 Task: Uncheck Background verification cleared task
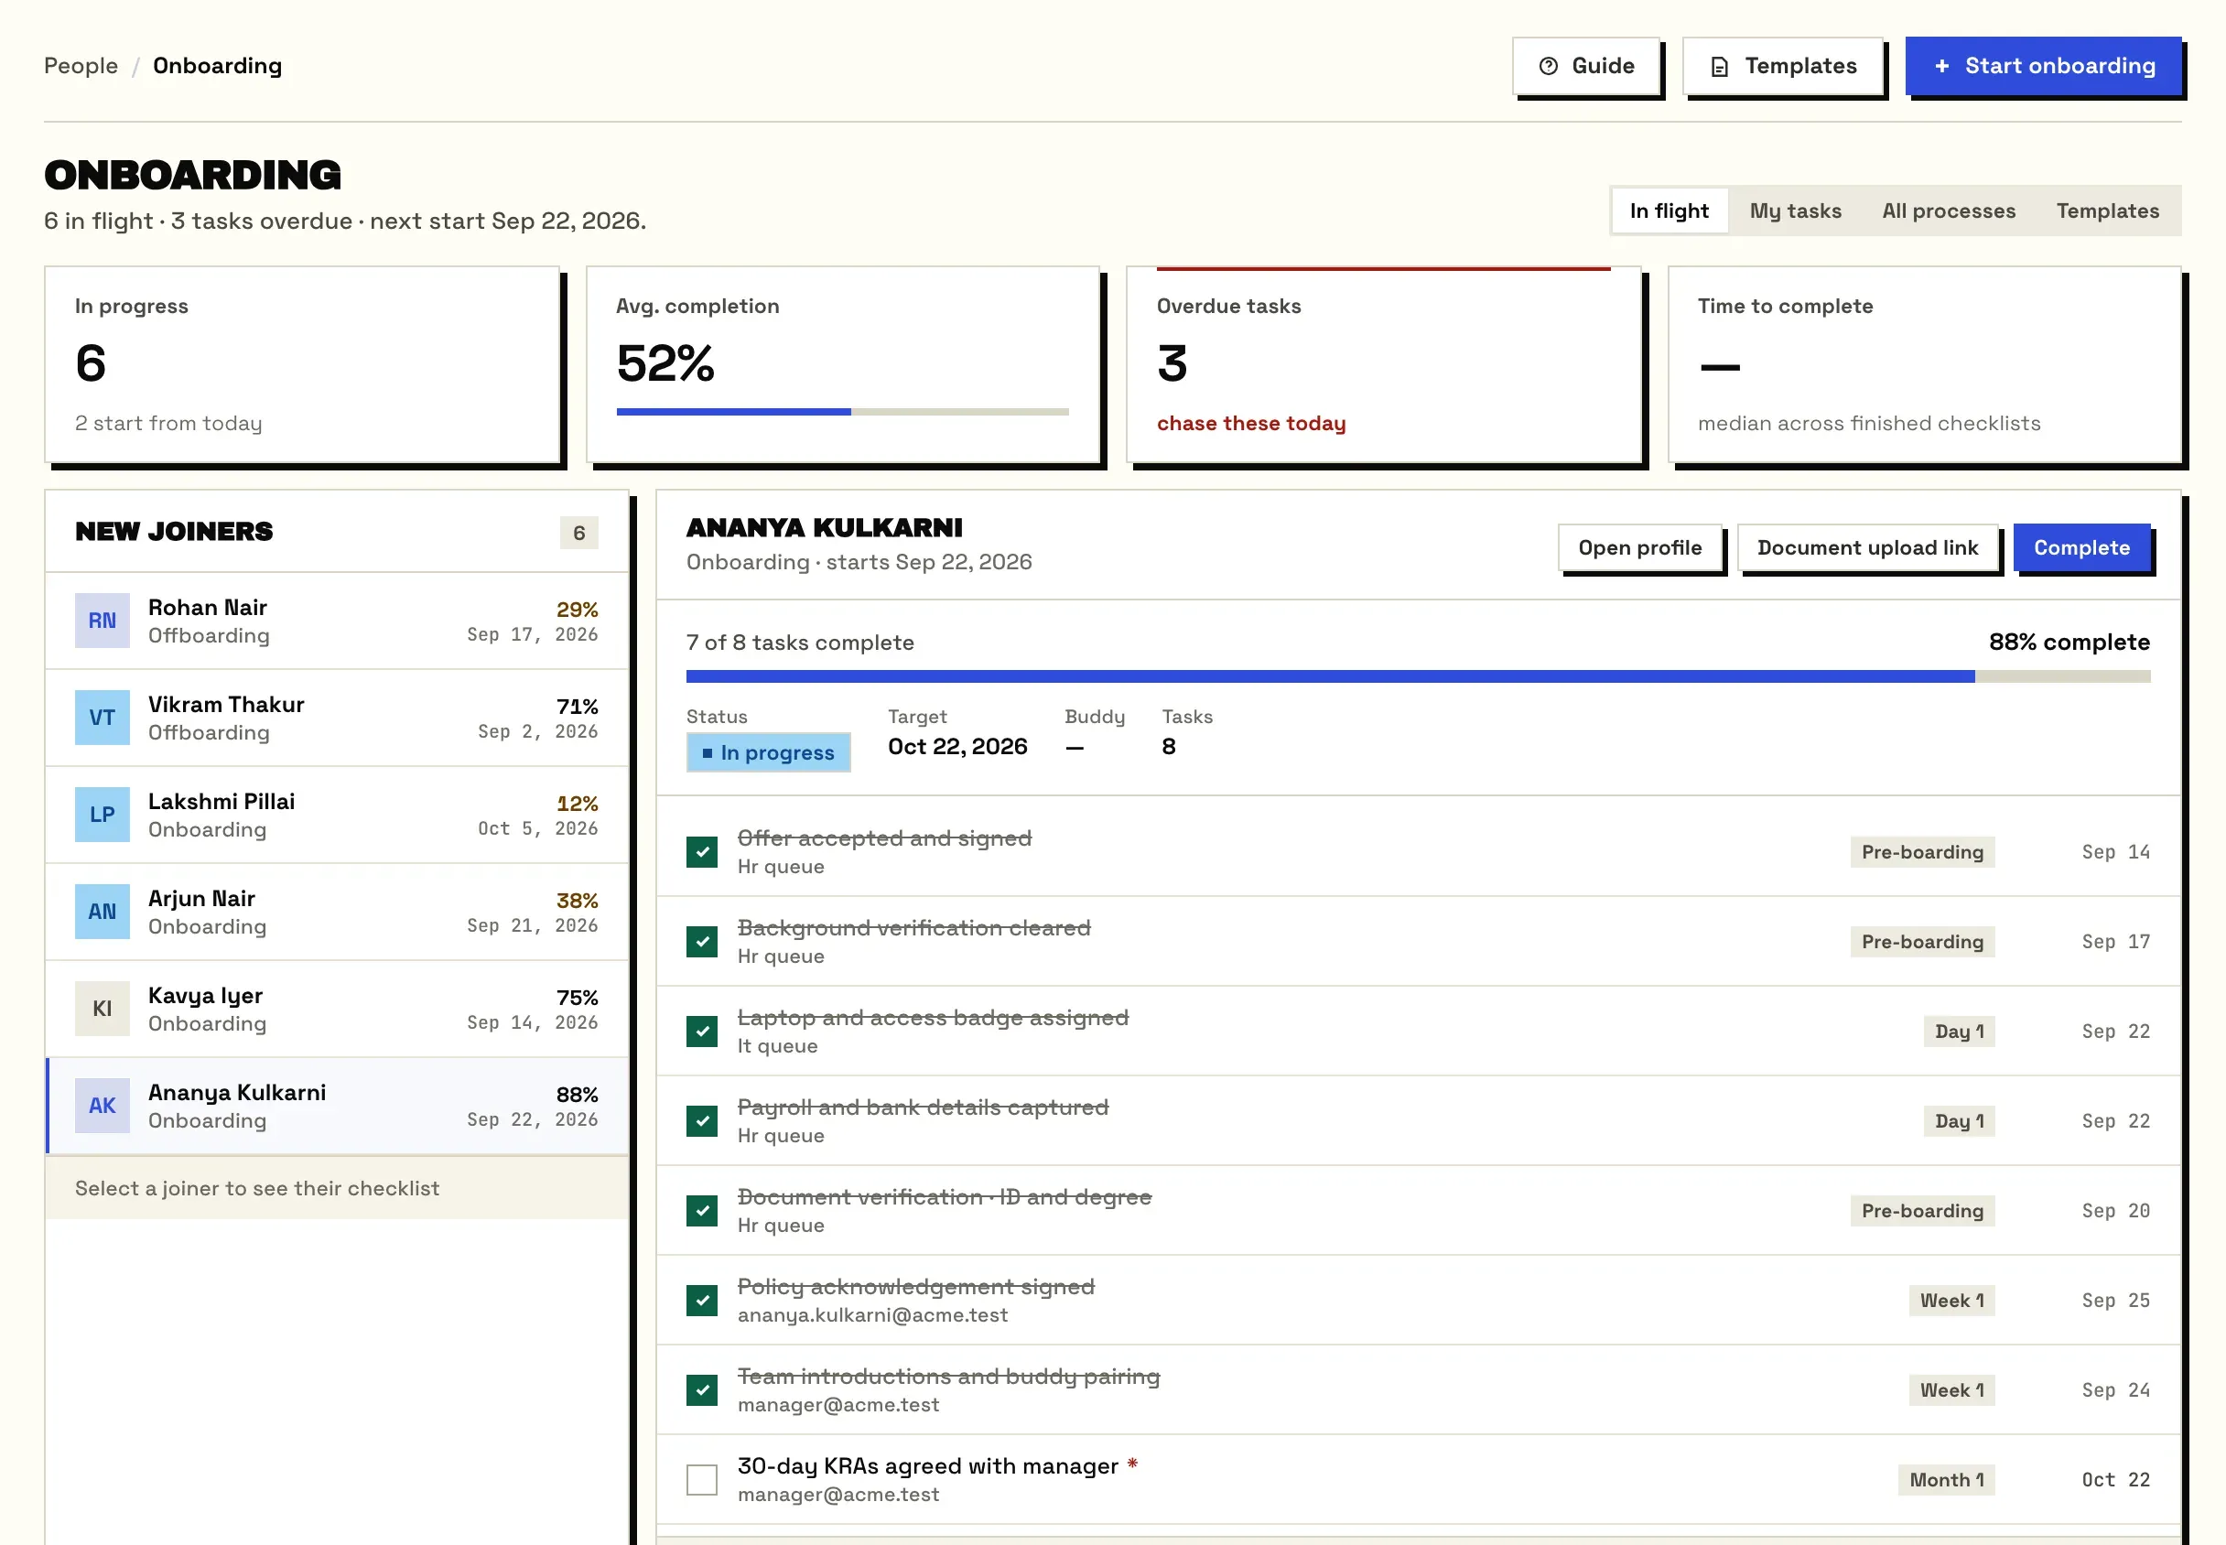pos(702,941)
